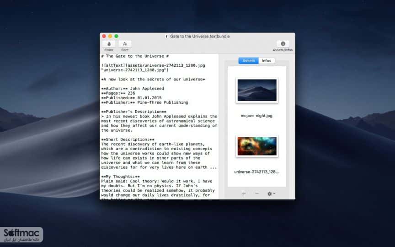This screenshot has height=247, width=395.
Task: Switch to the Assets tab
Action: click(x=248, y=61)
